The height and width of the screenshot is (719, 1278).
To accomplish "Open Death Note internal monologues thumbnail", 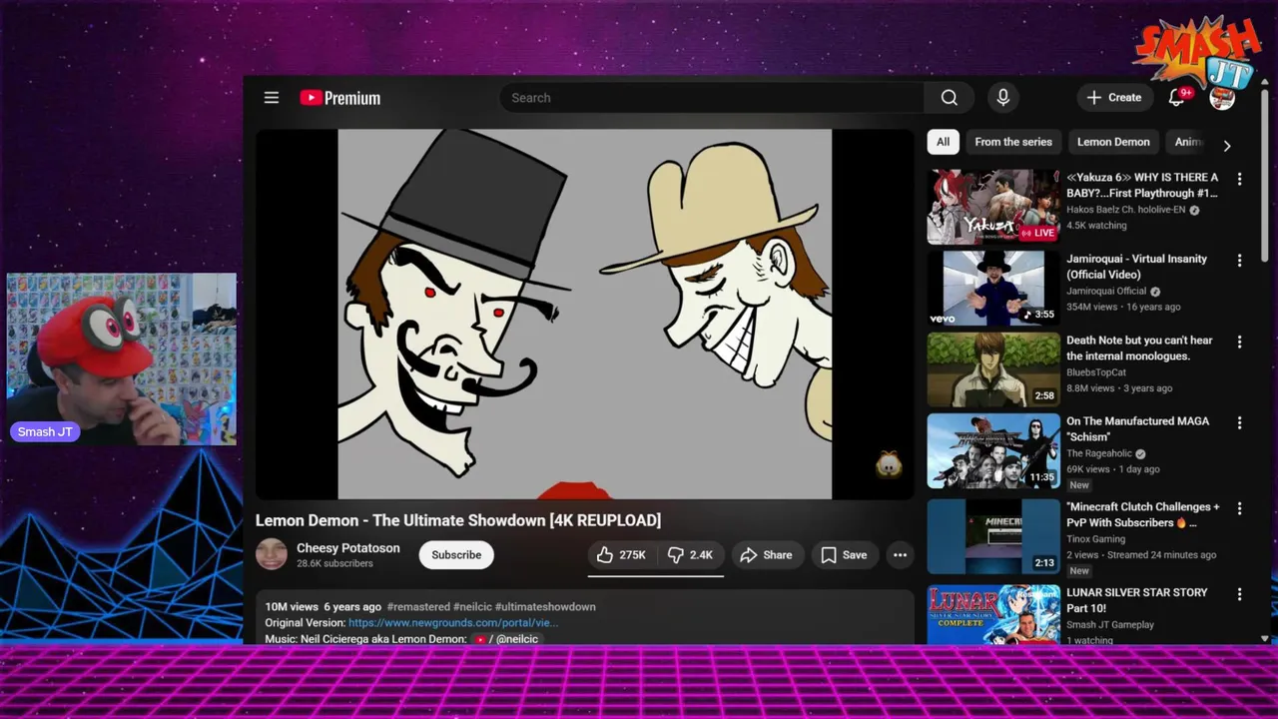I will [x=993, y=369].
